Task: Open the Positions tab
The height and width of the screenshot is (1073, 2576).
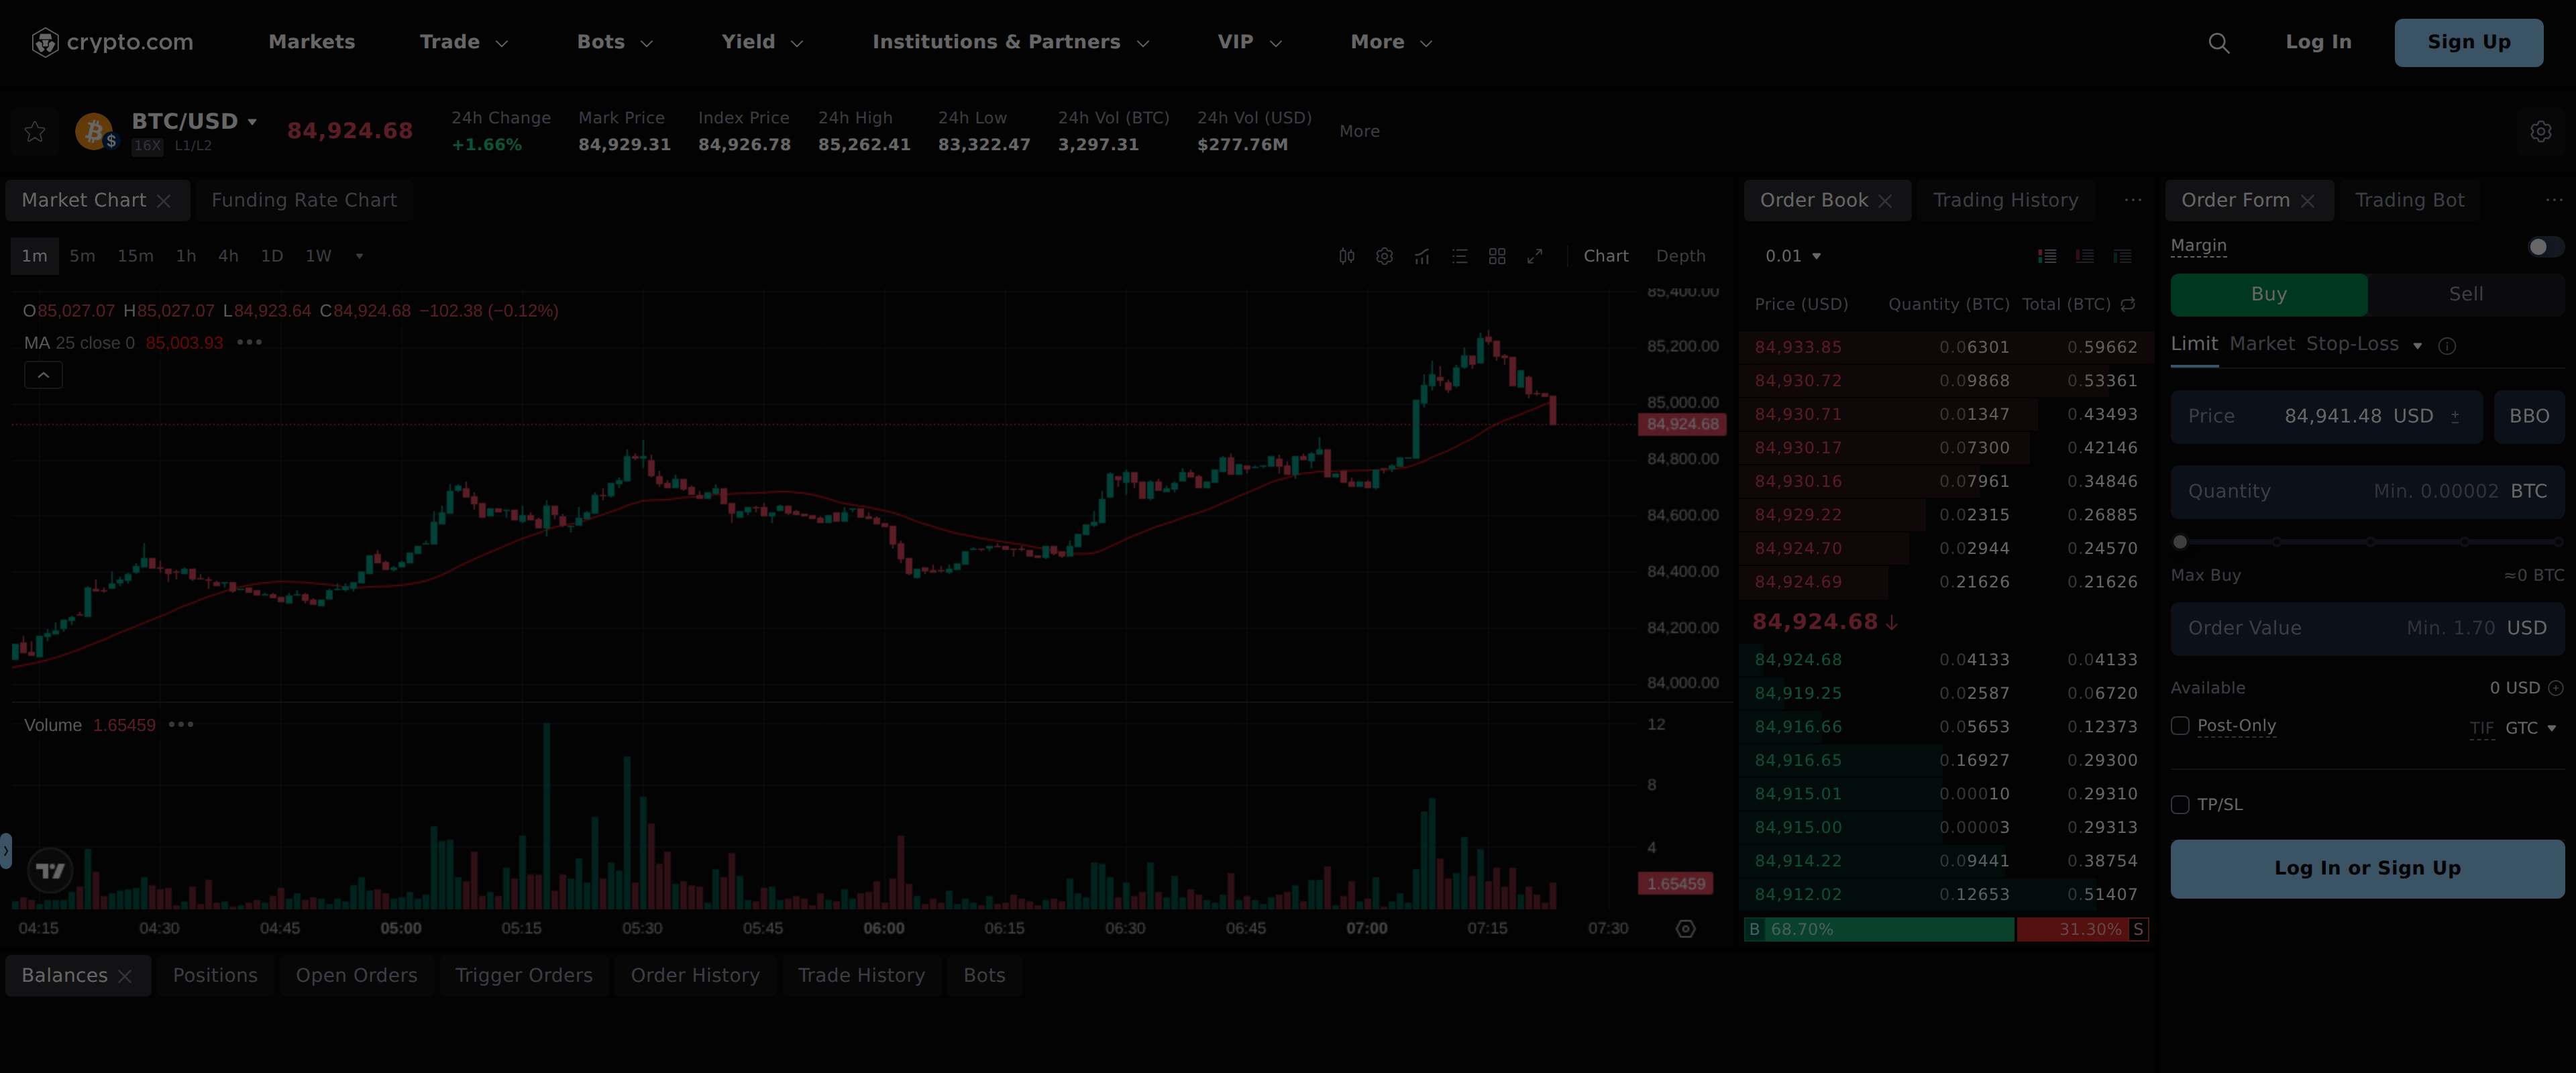Action: [x=215, y=976]
